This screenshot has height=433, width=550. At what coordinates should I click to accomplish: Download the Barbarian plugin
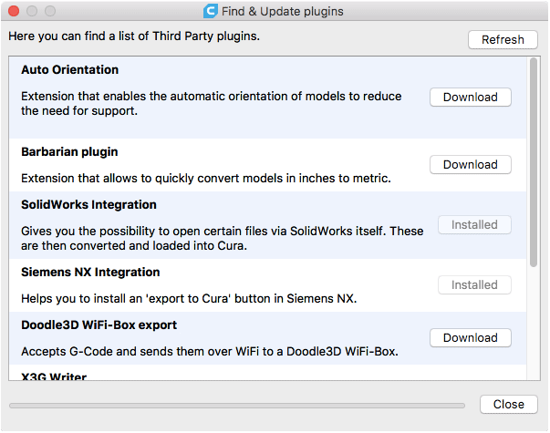470,165
